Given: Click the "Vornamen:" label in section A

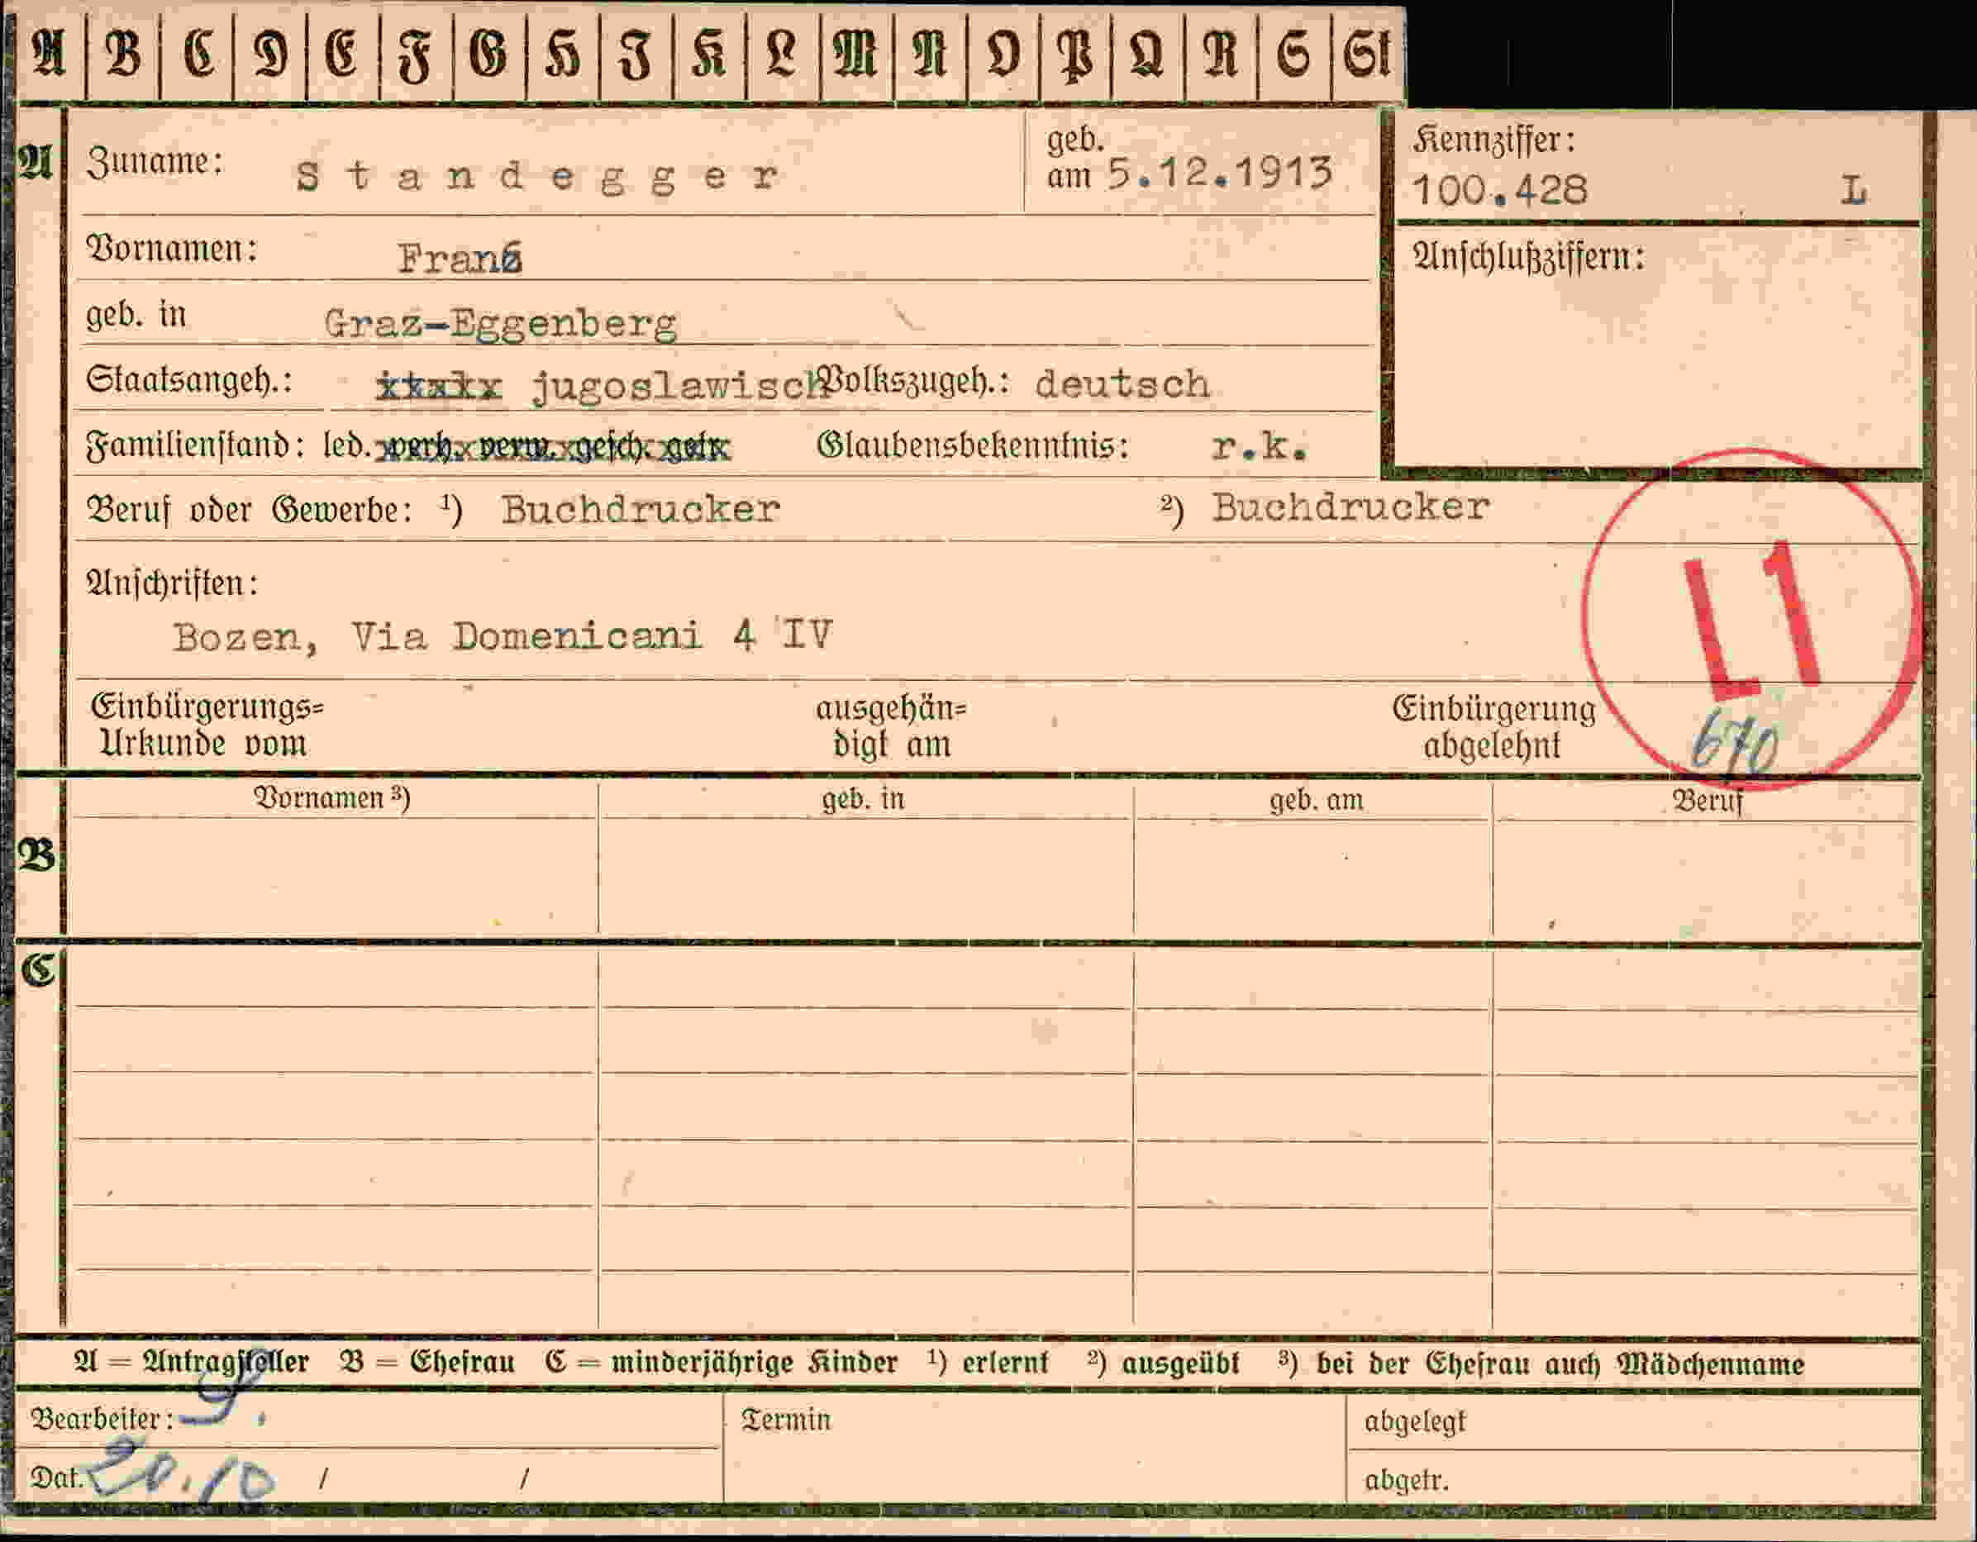Looking at the screenshot, I should (x=172, y=248).
